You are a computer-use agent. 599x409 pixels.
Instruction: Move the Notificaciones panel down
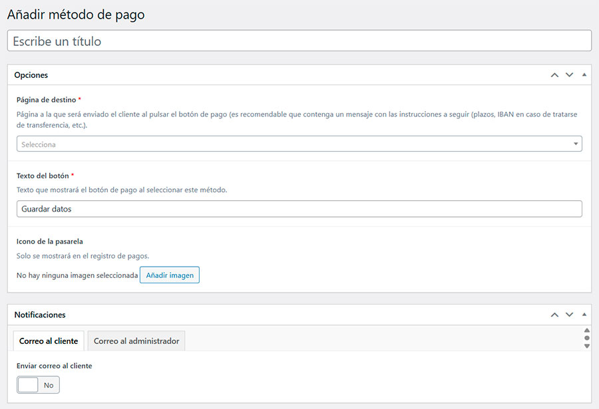[569, 315]
